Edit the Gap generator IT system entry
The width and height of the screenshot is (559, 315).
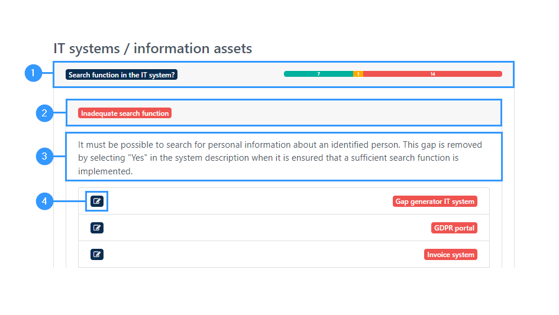click(x=97, y=202)
